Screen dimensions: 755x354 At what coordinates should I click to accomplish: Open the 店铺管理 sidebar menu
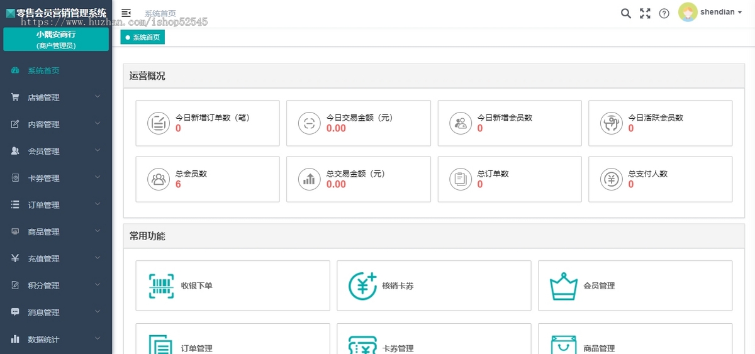56,97
